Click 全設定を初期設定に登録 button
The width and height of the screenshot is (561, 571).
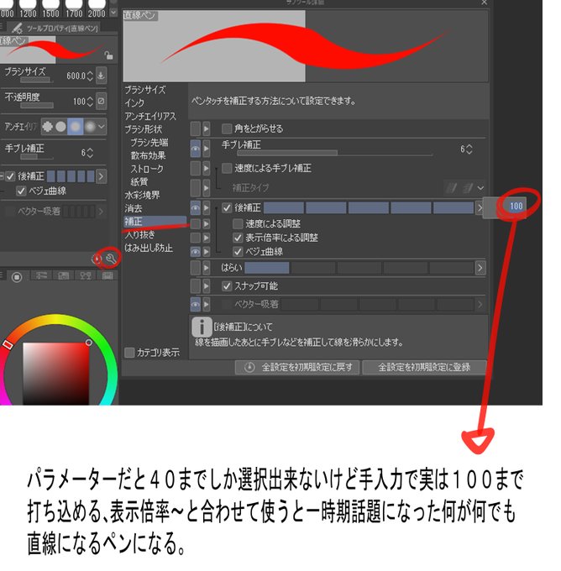click(424, 367)
